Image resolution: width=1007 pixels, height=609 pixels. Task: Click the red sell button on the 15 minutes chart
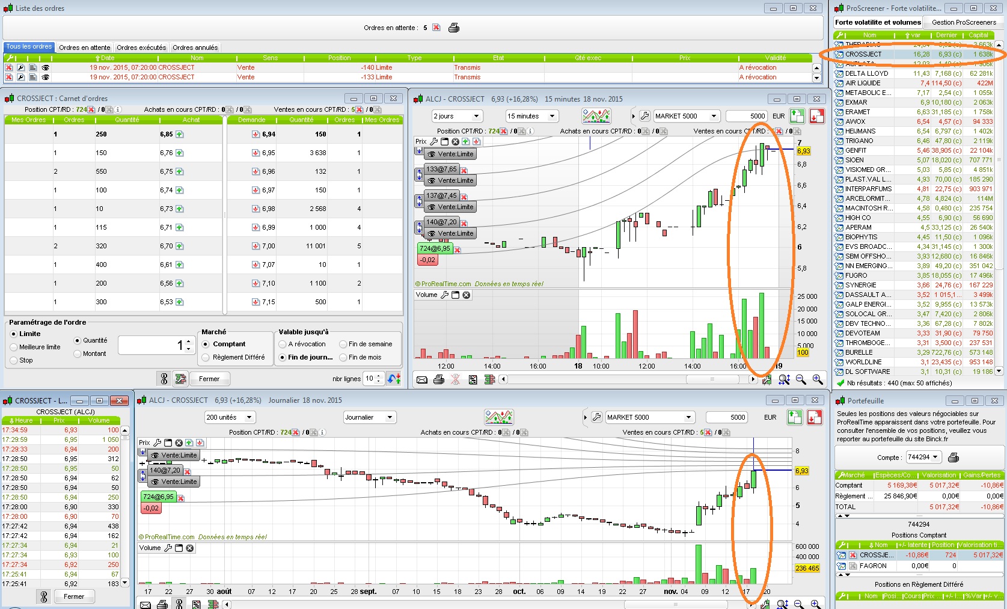pos(817,116)
